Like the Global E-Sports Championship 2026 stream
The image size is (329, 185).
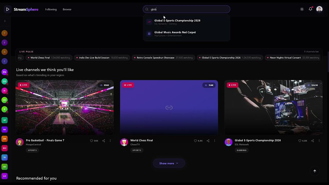click(x=303, y=141)
